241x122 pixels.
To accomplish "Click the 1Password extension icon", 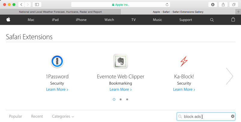I will click(57, 61).
